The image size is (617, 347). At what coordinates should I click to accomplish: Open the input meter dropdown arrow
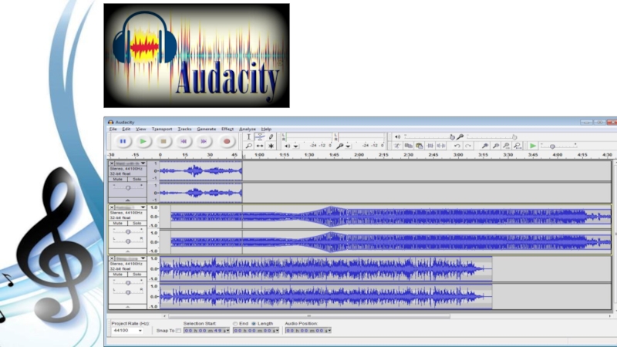pyautogui.click(x=348, y=147)
